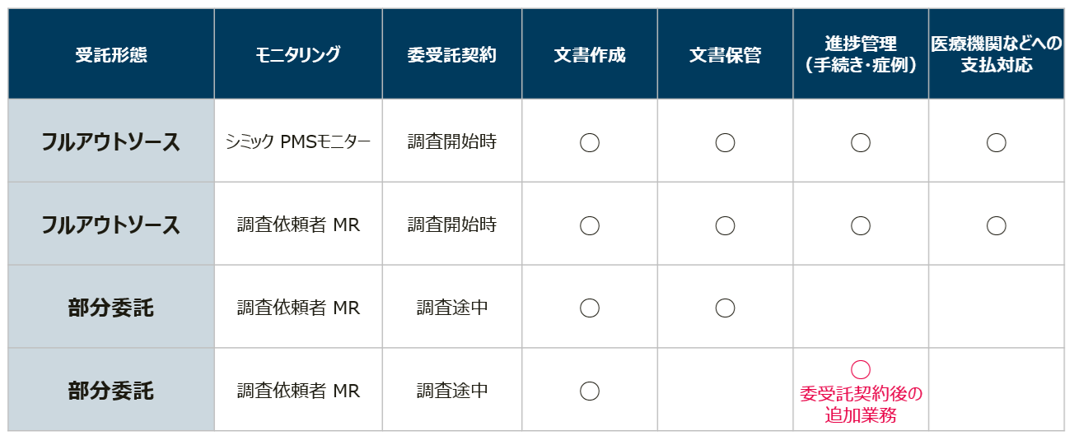The image size is (1074, 440).
Task: Click the 受託形態 column header
Action: point(111,55)
